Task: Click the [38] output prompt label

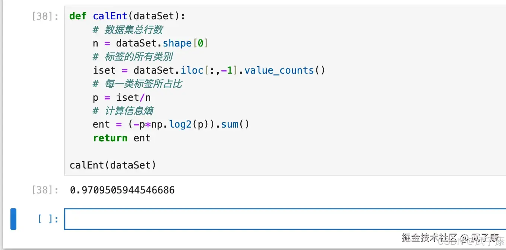Action: 45,190
